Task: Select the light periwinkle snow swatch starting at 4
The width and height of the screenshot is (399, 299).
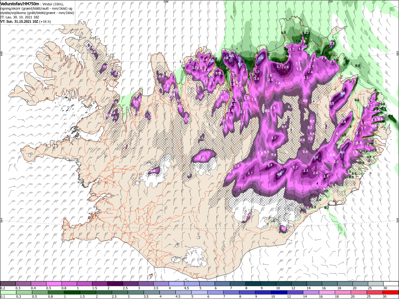Action: pyautogui.click(x=176, y=284)
